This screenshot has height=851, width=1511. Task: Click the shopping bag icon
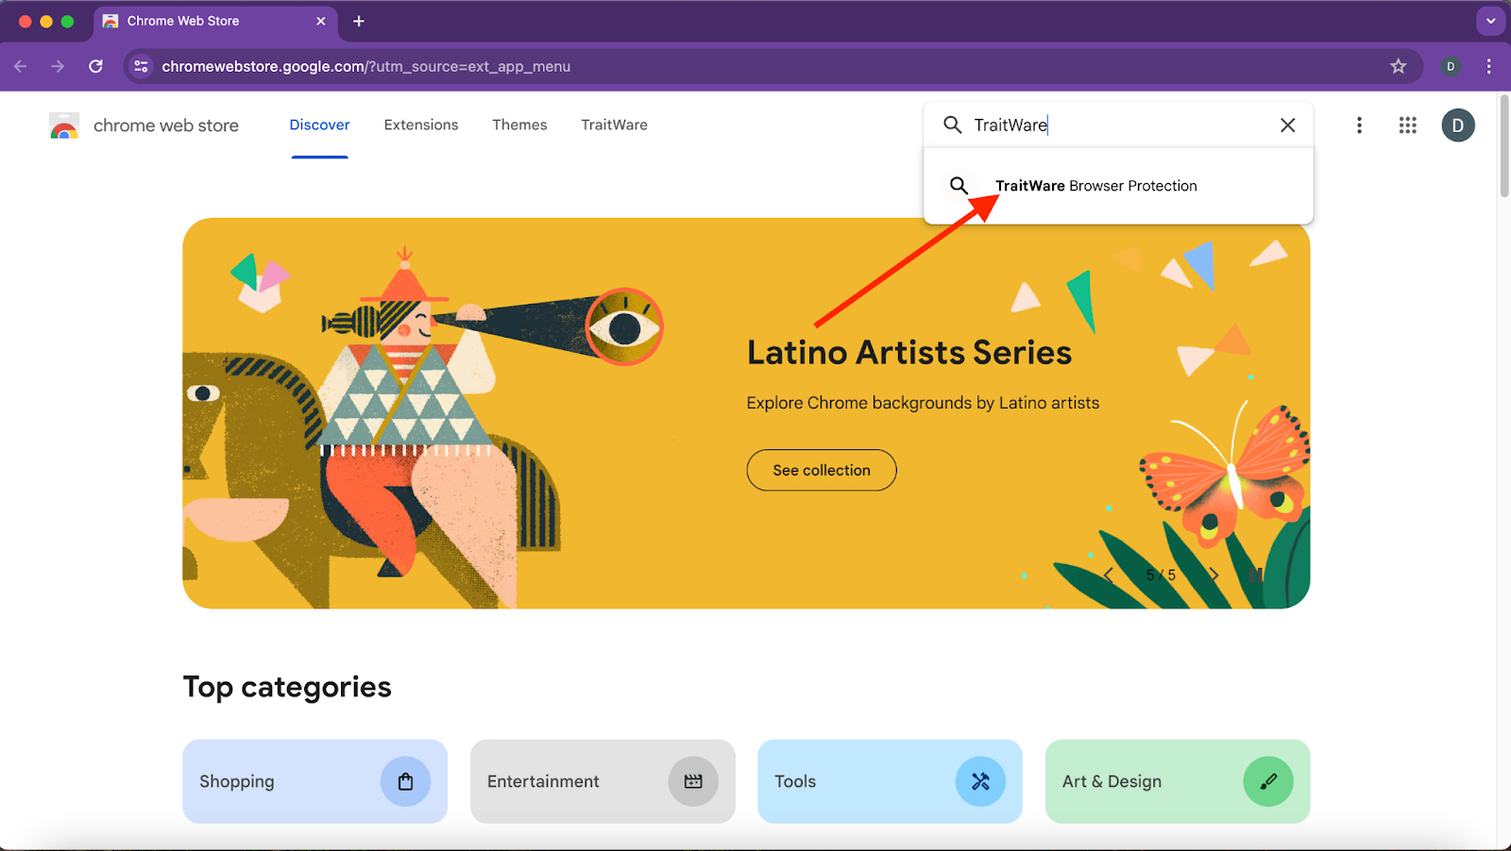point(405,781)
